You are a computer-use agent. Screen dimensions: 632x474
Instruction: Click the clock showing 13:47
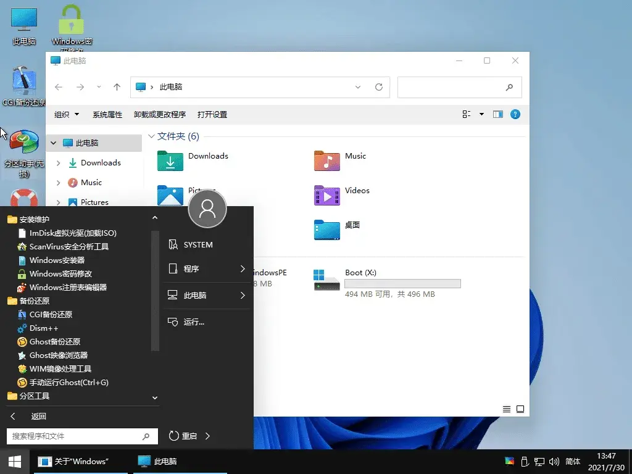pyautogui.click(x=606, y=456)
